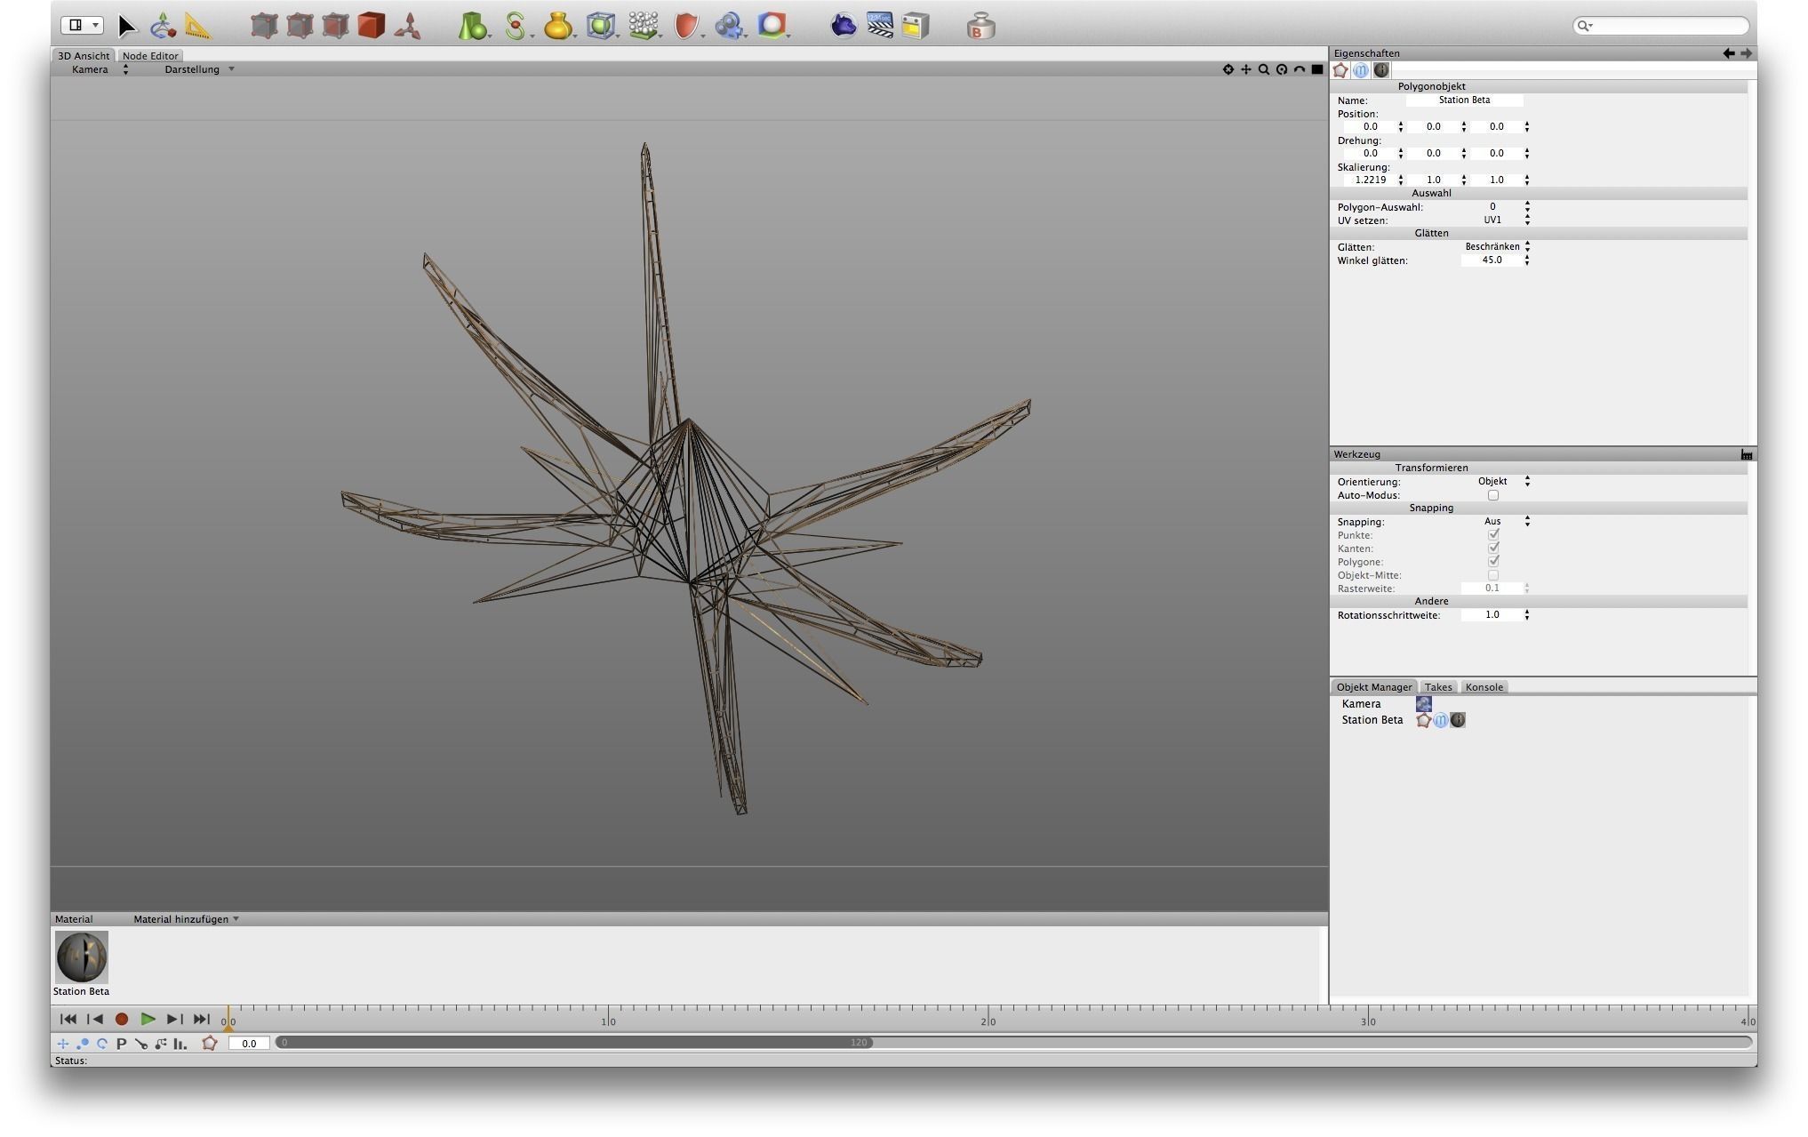Toggle the Auto-Modus checkbox
Screen dimensions: 1808x1137
click(x=1492, y=495)
